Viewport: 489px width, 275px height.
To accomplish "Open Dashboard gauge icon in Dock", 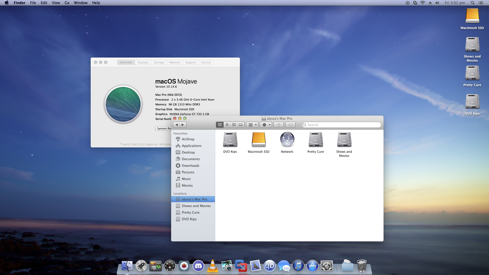I will tap(170, 266).
